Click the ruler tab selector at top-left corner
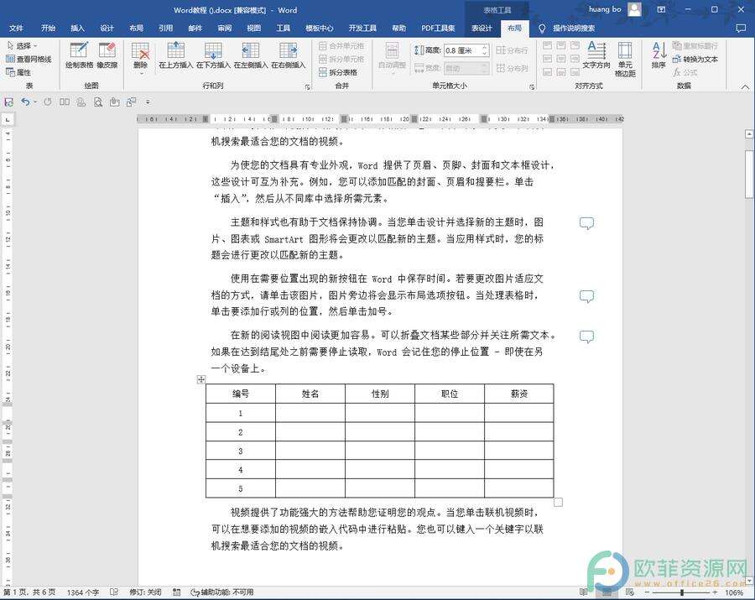This screenshot has width=755, height=600. click(8, 119)
